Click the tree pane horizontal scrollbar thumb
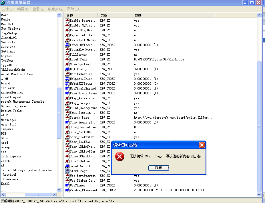This screenshot has height=203, width=265. click(x=38, y=194)
